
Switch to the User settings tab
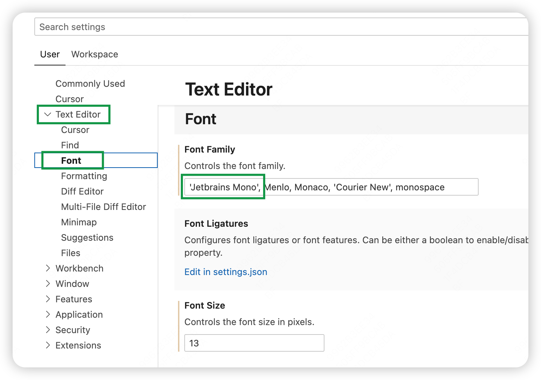[x=50, y=54]
